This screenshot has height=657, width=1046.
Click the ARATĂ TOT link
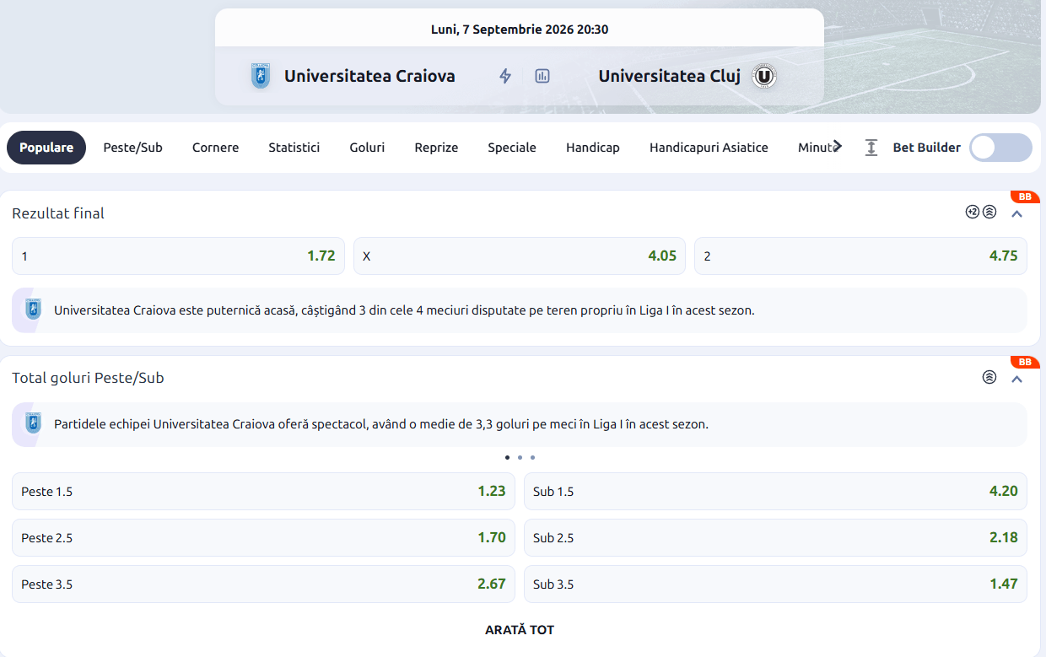pos(520,630)
